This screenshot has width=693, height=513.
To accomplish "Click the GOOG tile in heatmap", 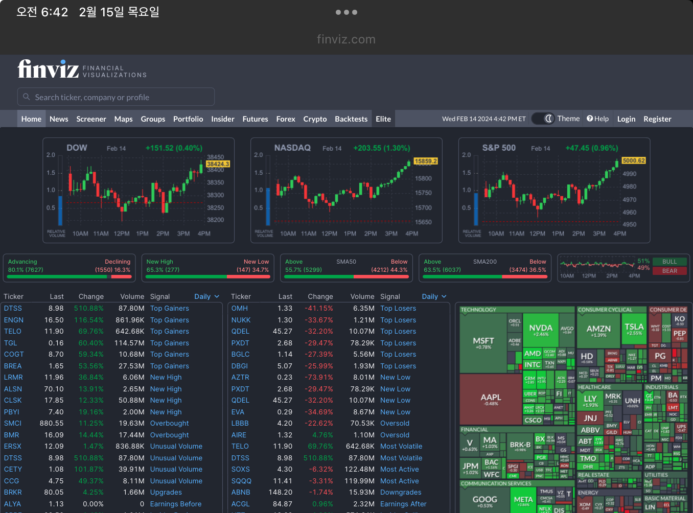I will [484, 501].
